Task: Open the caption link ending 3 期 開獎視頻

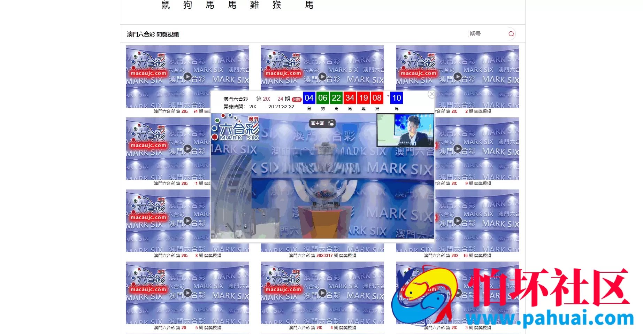Action: coord(458,328)
